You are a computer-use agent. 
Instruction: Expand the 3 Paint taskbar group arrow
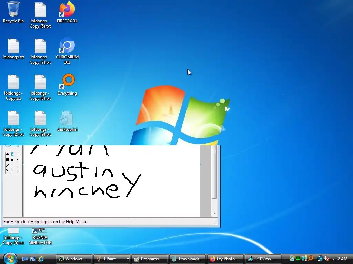coord(128,259)
